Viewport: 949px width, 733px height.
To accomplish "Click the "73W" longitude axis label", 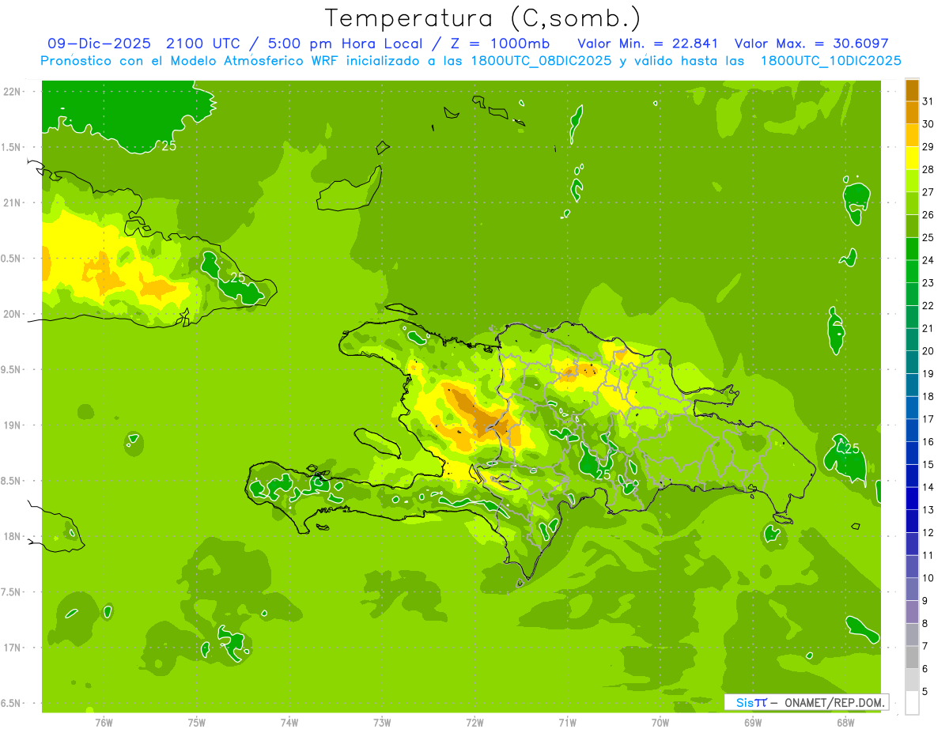I will coord(382,722).
